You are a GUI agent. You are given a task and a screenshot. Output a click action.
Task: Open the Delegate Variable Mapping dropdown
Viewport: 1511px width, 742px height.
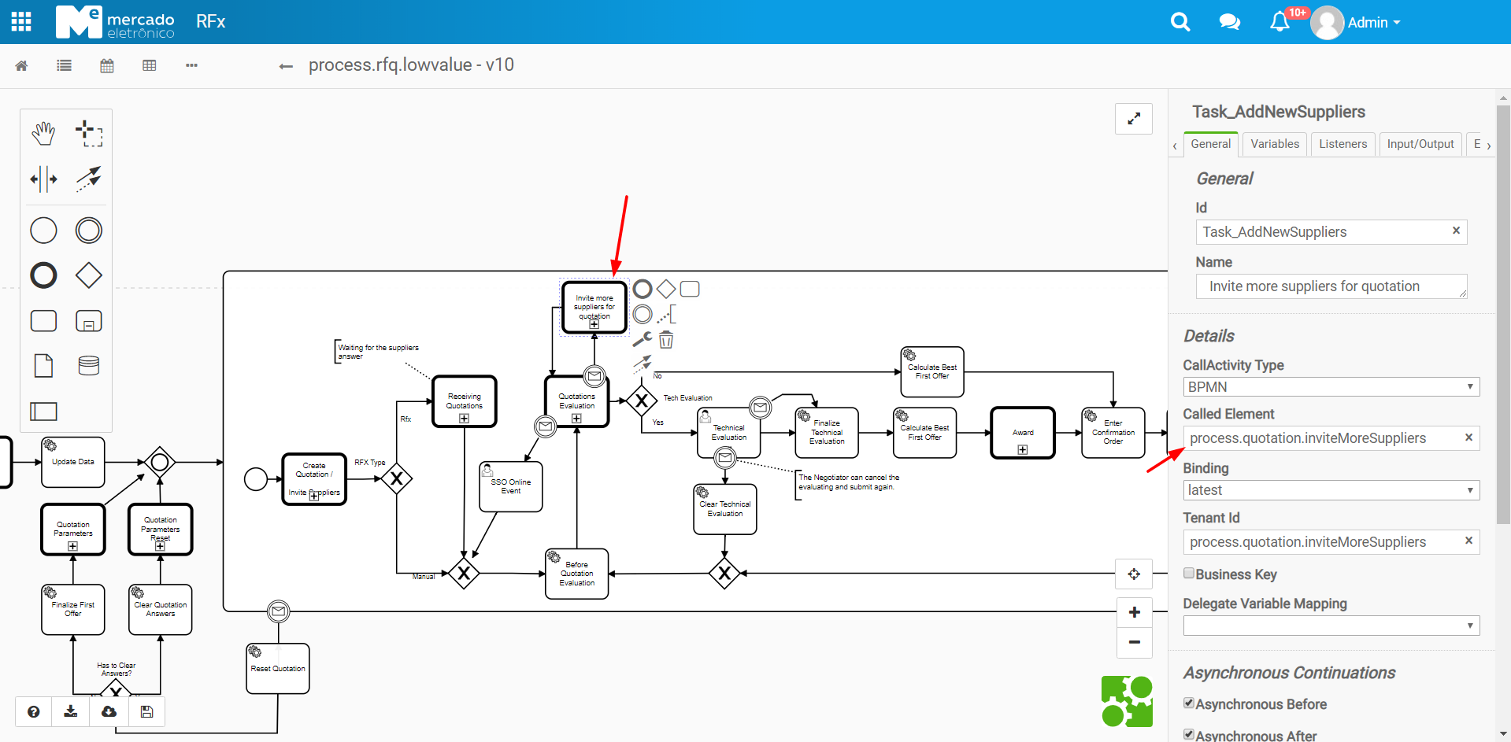[x=1330, y=625]
